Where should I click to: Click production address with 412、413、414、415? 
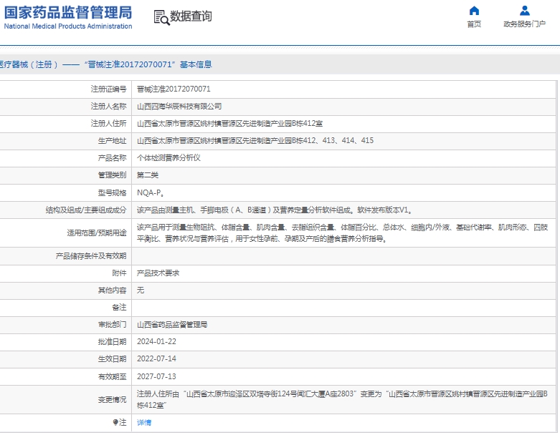click(x=255, y=141)
